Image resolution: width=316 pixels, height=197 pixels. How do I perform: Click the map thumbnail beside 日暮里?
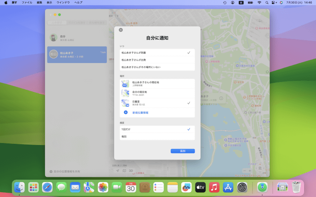click(125, 103)
